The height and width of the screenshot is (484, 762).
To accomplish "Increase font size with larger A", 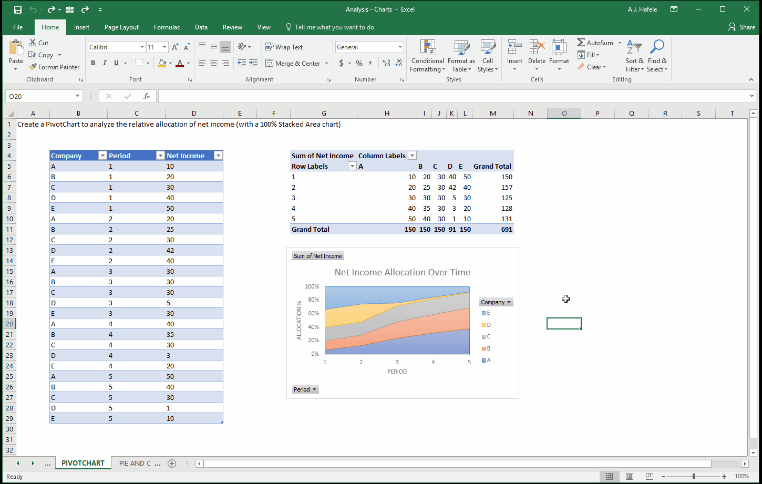I will pos(175,47).
